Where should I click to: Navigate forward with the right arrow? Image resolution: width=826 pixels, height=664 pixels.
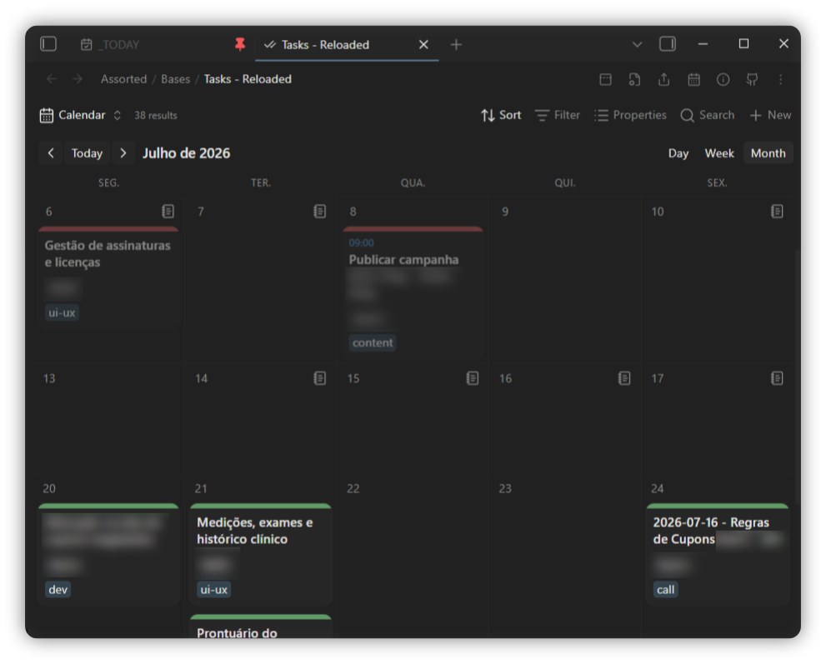78,79
